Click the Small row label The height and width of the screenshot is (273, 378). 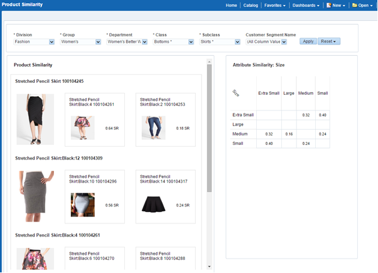pyautogui.click(x=238, y=144)
